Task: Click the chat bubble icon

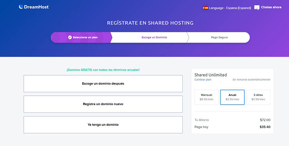Action: pyautogui.click(x=257, y=7)
